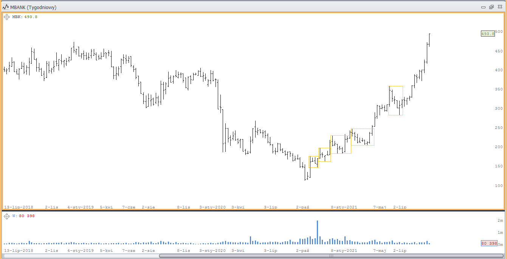Click the 1m volume axis label
The width and height of the screenshot is (507, 259).
500,232
